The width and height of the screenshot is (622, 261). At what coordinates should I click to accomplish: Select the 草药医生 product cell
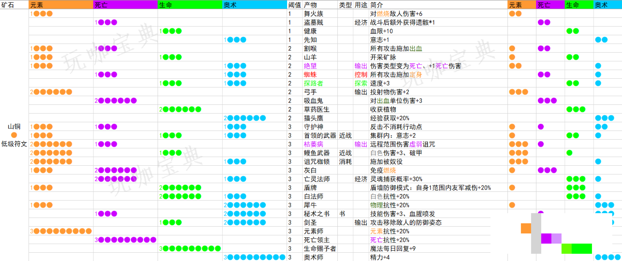(x=317, y=109)
